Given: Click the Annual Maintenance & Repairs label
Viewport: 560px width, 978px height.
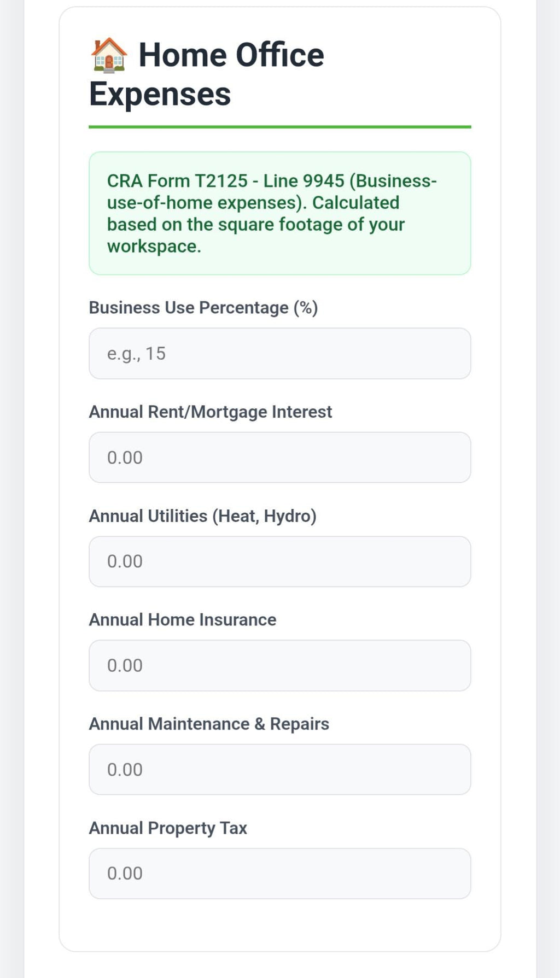Looking at the screenshot, I should (209, 723).
